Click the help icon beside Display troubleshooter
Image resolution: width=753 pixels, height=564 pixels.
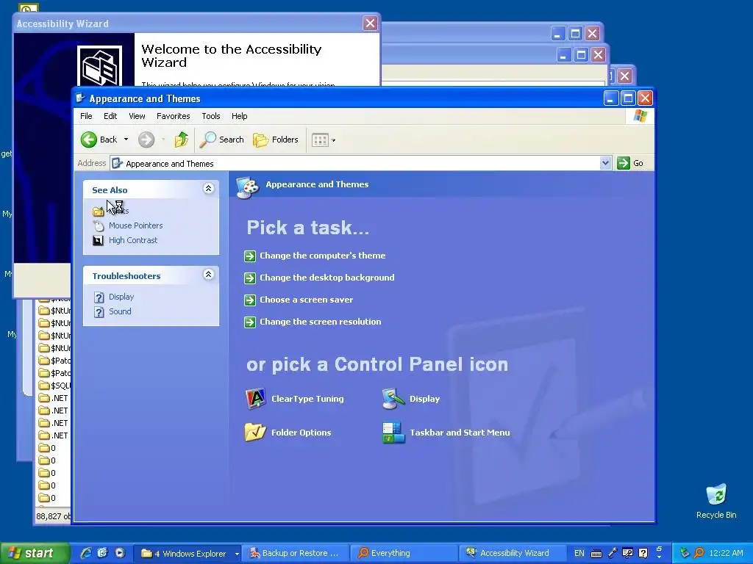[x=99, y=297]
